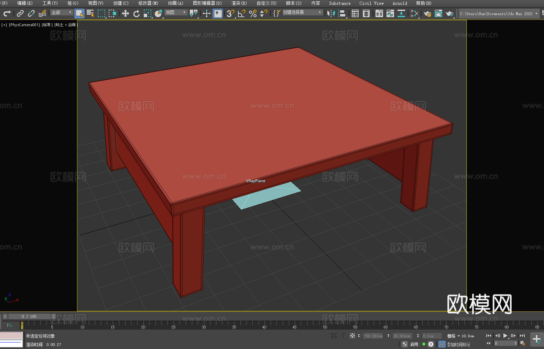Click the Use Pivot Point Center icon
The width and height of the screenshot is (544, 349).
click(194, 13)
